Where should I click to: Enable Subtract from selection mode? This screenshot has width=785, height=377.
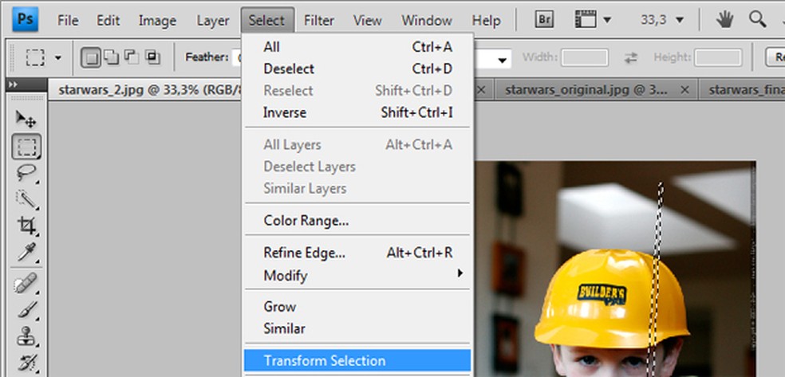tap(132, 57)
